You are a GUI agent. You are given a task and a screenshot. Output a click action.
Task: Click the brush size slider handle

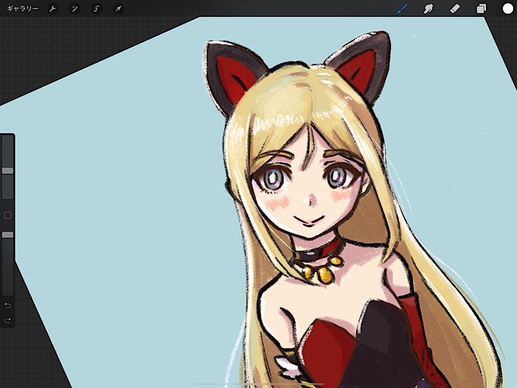[x=8, y=171]
